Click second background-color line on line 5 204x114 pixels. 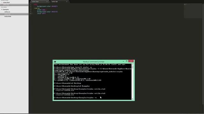pyautogui.click(x=47, y=12)
